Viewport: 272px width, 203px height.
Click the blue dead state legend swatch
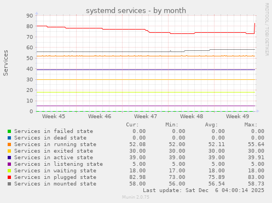pos(9,138)
